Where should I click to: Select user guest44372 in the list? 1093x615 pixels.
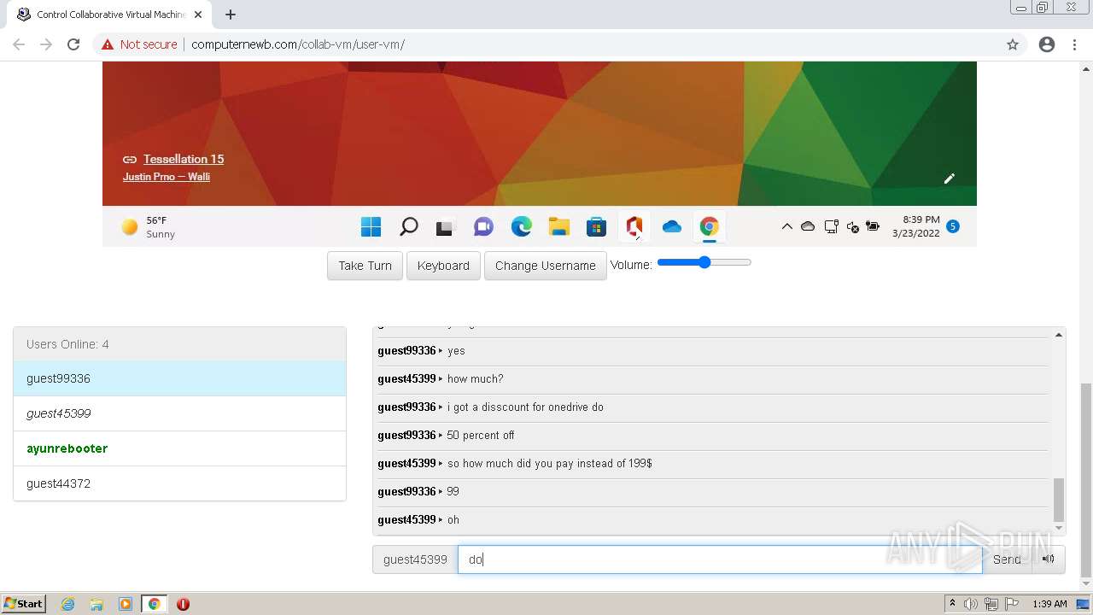point(179,483)
